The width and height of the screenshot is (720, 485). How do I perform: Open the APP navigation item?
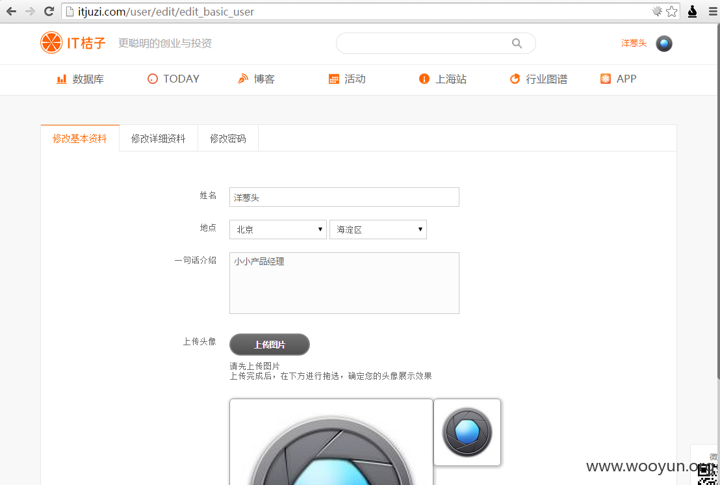[x=618, y=79]
